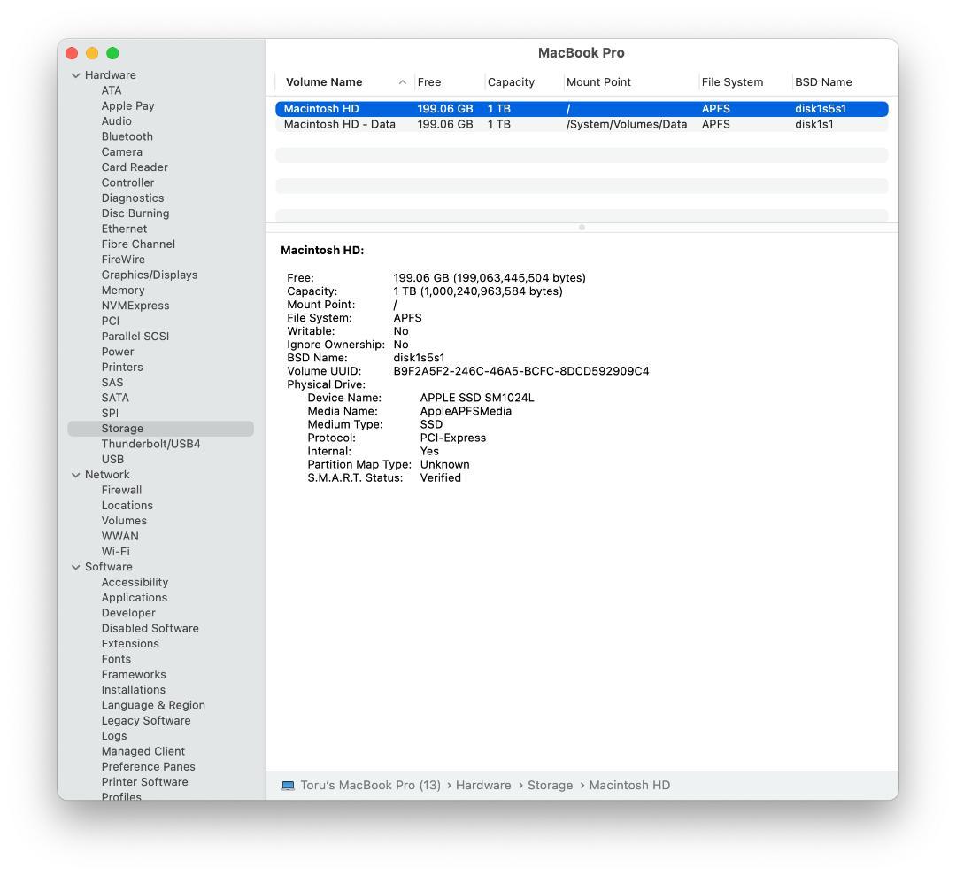Sort by the Capacity column header
Viewport: 956px width, 876px height.
coord(511,81)
